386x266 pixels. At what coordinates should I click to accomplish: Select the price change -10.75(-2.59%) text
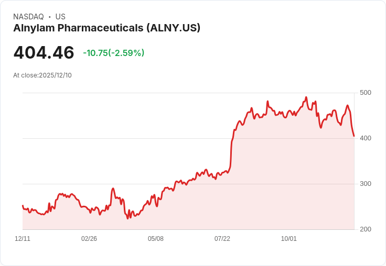click(114, 53)
